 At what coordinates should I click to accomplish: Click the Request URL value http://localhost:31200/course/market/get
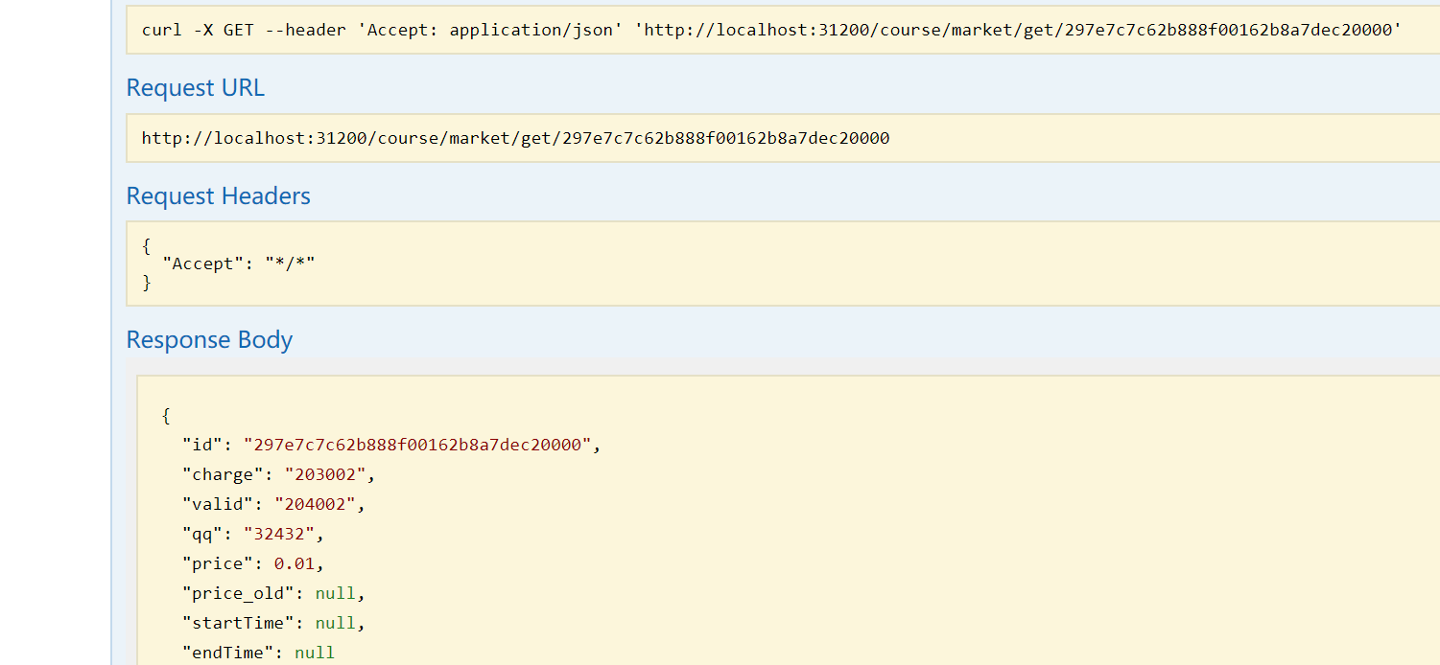[515, 138]
